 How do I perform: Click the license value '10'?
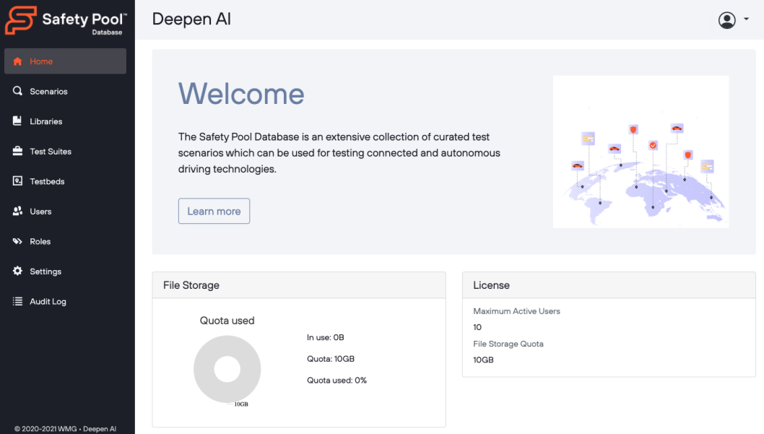477,327
